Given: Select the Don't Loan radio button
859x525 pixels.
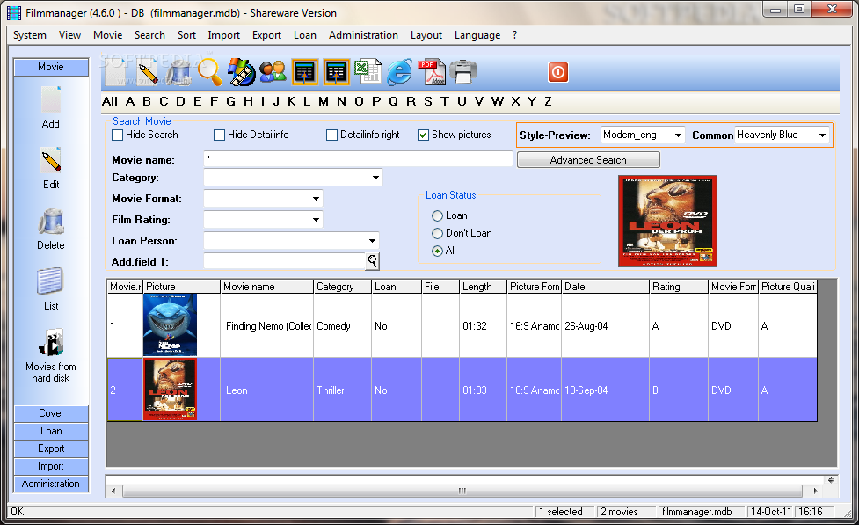Looking at the screenshot, I should tap(437, 233).
